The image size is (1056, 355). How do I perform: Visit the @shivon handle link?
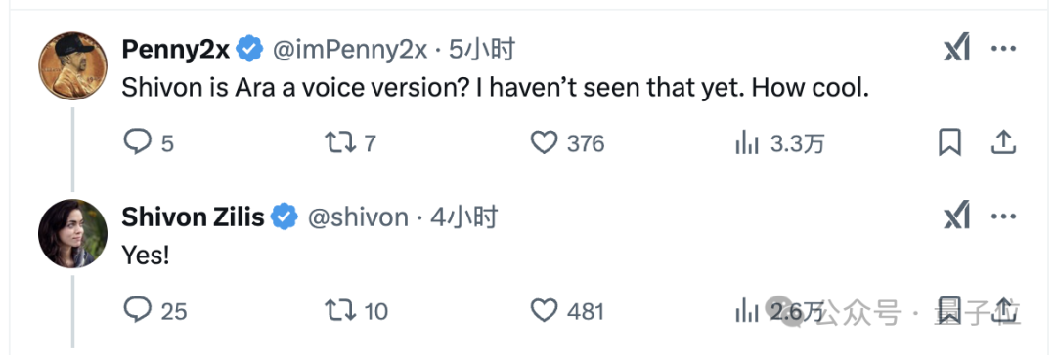coord(358,217)
